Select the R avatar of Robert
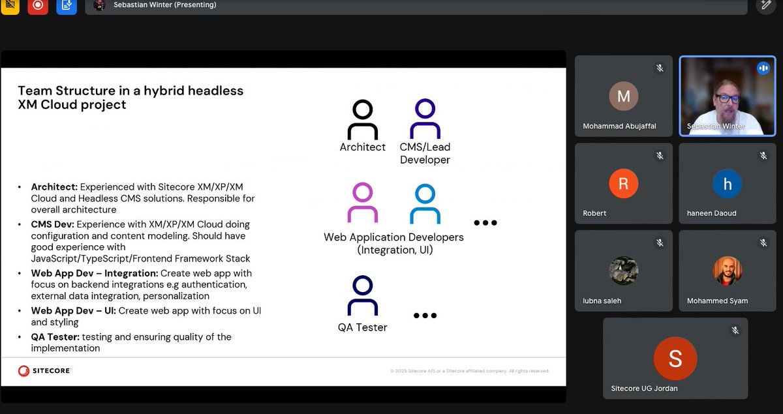 tap(623, 183)
